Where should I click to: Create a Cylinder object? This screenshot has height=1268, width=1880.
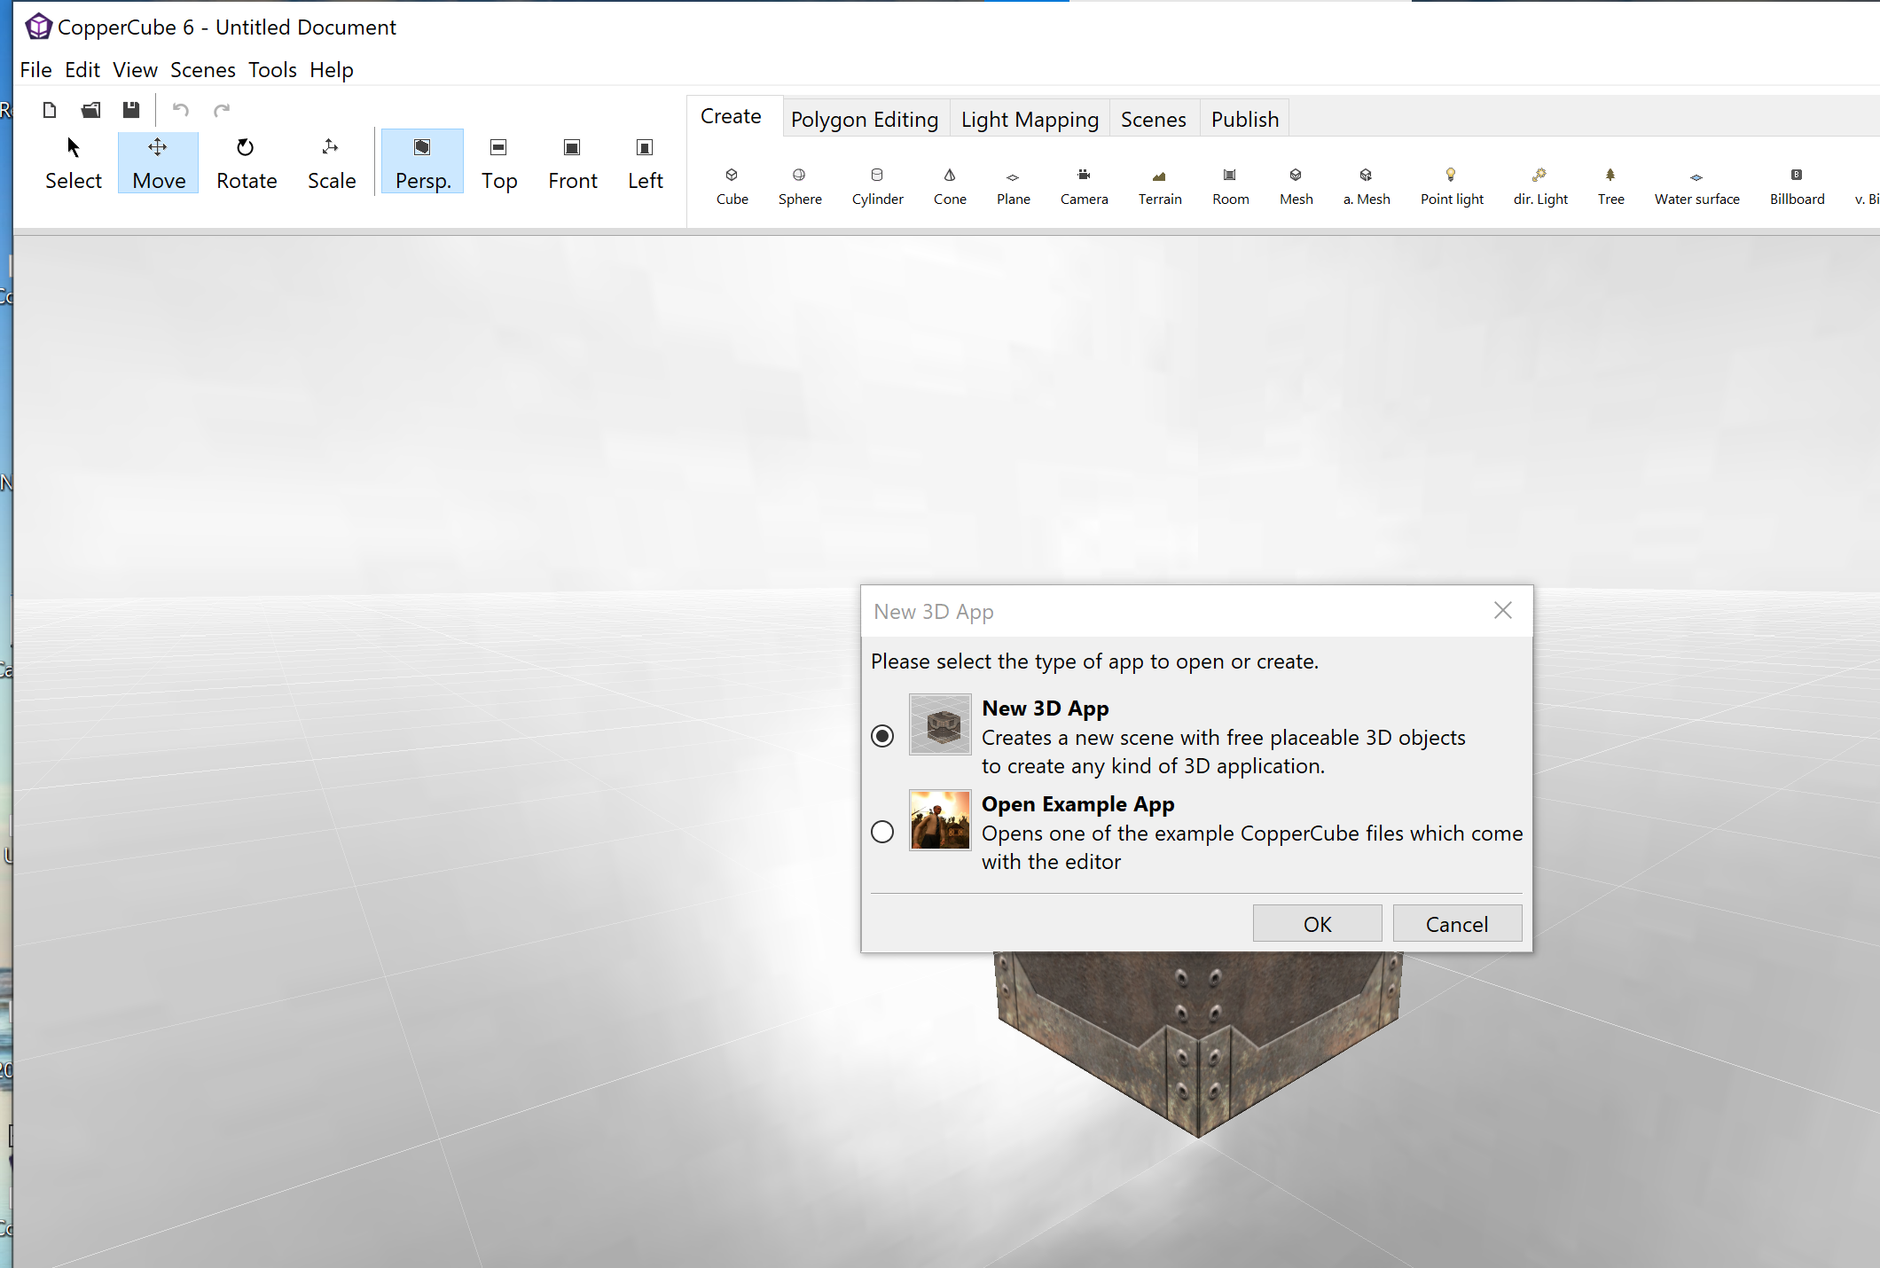[x=878, y=186]
